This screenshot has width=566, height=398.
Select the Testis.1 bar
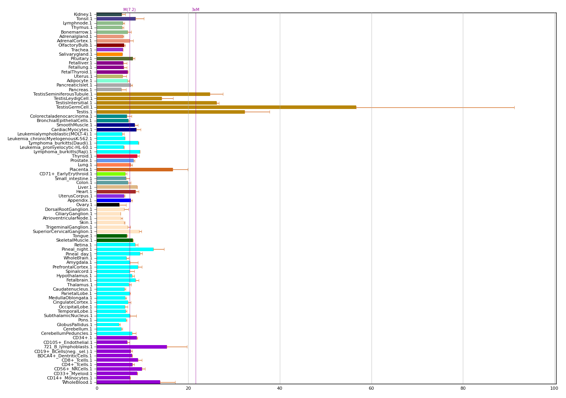pyautogui.click(x=170, y=112)
